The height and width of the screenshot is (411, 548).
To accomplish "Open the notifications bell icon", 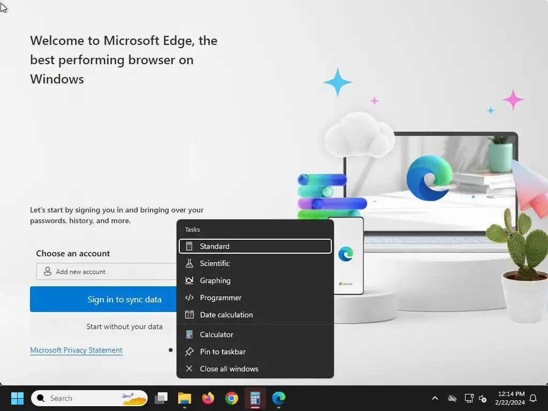I will 533,398.
